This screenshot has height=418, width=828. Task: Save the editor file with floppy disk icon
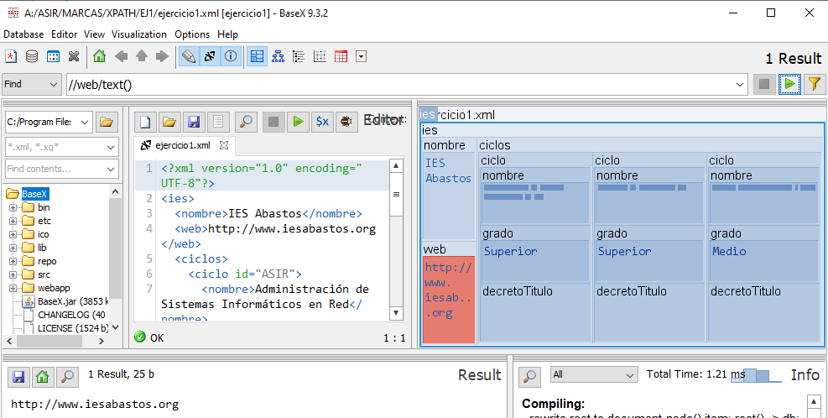(x=193, y=122)
